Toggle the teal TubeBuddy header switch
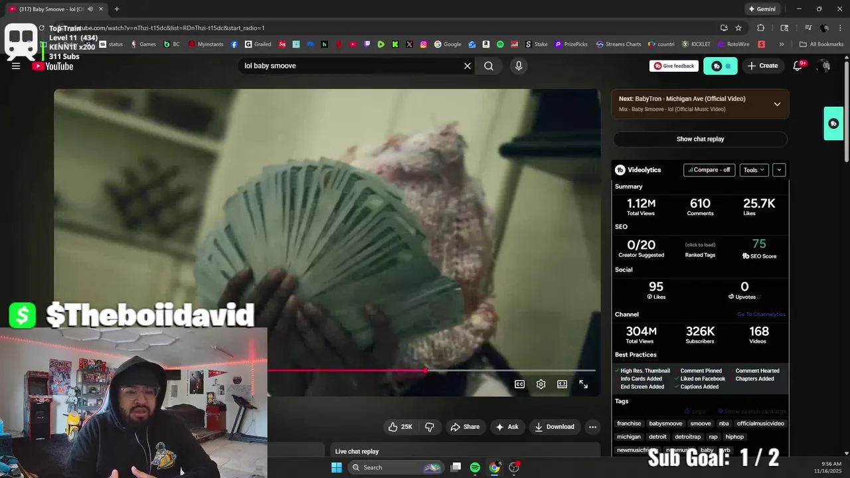Image resolution: width=850 pixels, height=478 pixels. (x=721, y=66)
